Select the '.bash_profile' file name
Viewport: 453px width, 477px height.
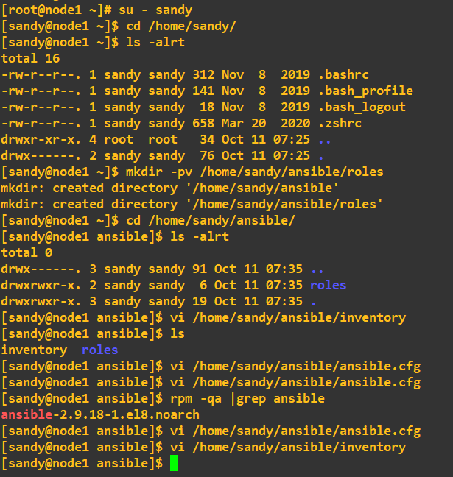[x=365, y=91]
